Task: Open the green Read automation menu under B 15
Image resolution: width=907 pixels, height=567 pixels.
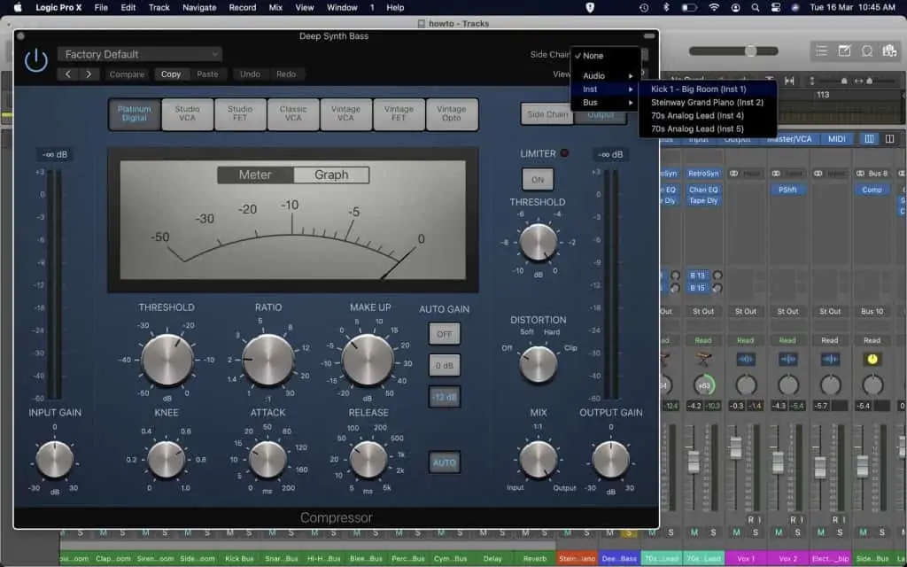Action: pyautogui.click(x=703, y=340)
